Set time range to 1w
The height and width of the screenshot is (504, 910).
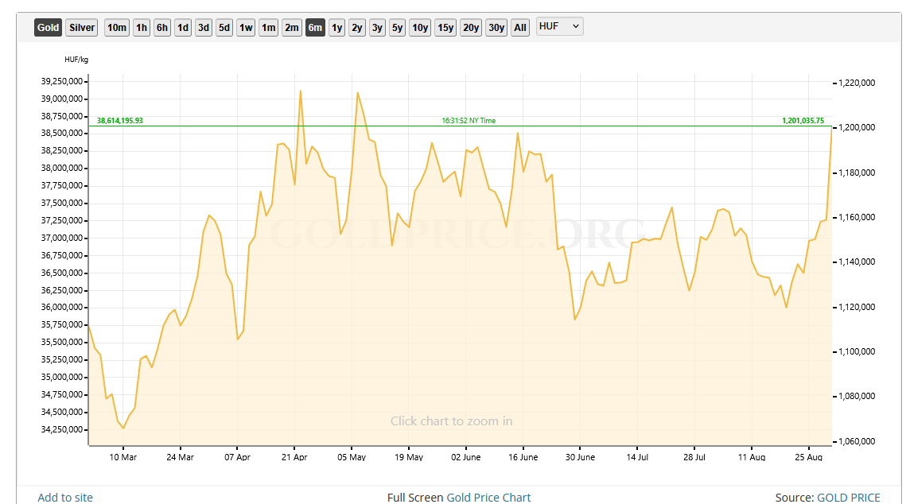tap(246, 27)
